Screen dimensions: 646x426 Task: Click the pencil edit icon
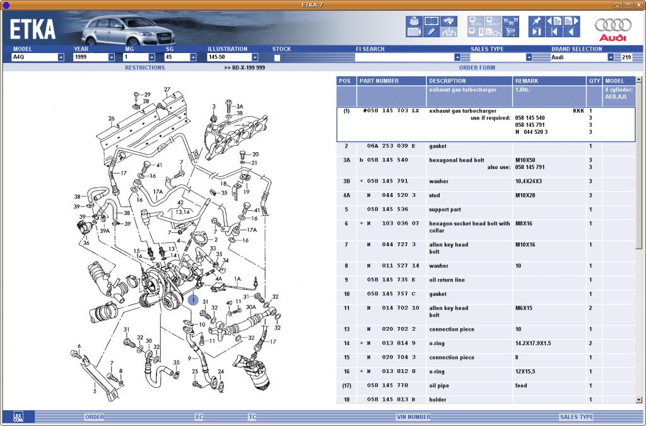click(432, 32)
